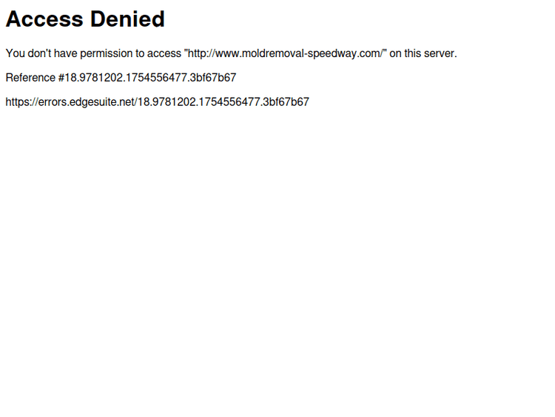Click the "3bf67b67" suffix in the Reference line
The width and height of the screenshot is (555, 417).
(214, 78)
